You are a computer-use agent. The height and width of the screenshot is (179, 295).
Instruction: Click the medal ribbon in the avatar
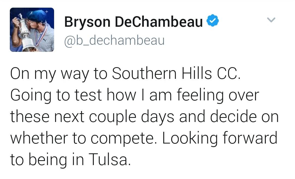42,36
